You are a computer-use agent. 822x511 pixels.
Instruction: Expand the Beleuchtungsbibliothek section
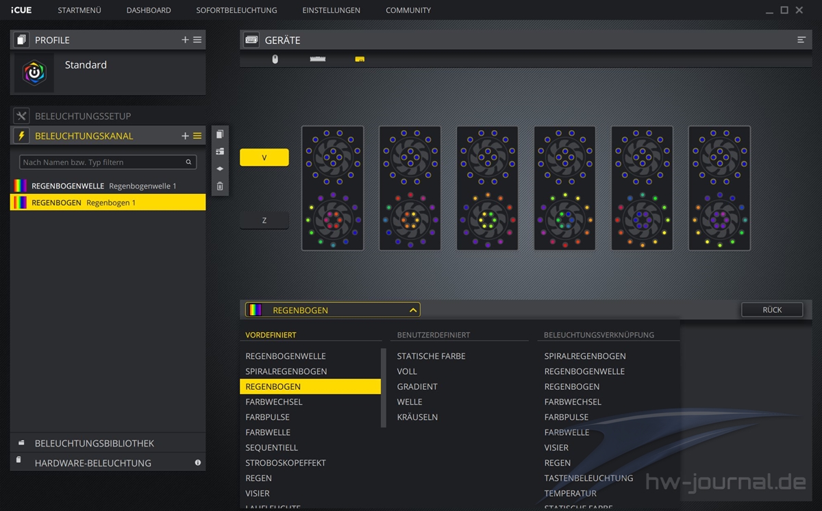click(108, 443)
